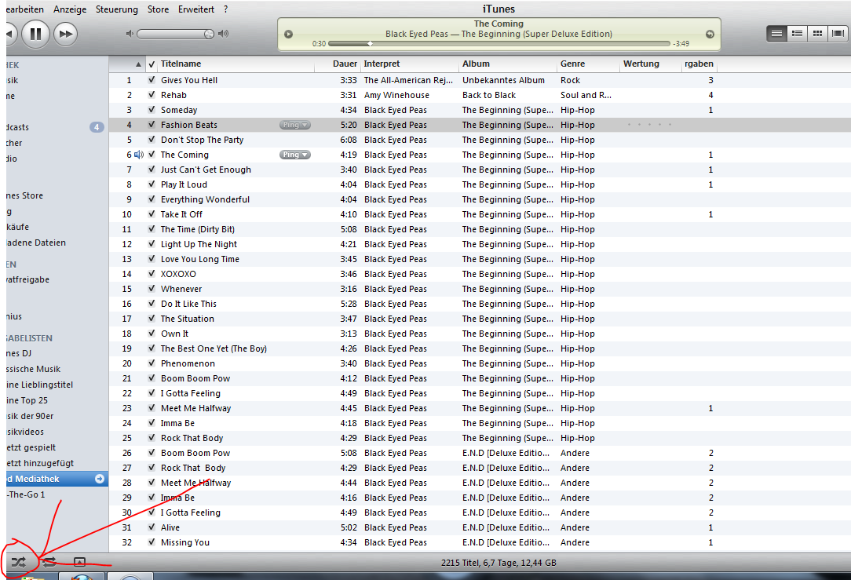Toggle checkbox for Phenomenon
Screen dimensions: 851x580
pyautogui.click(x=152, y=363)
